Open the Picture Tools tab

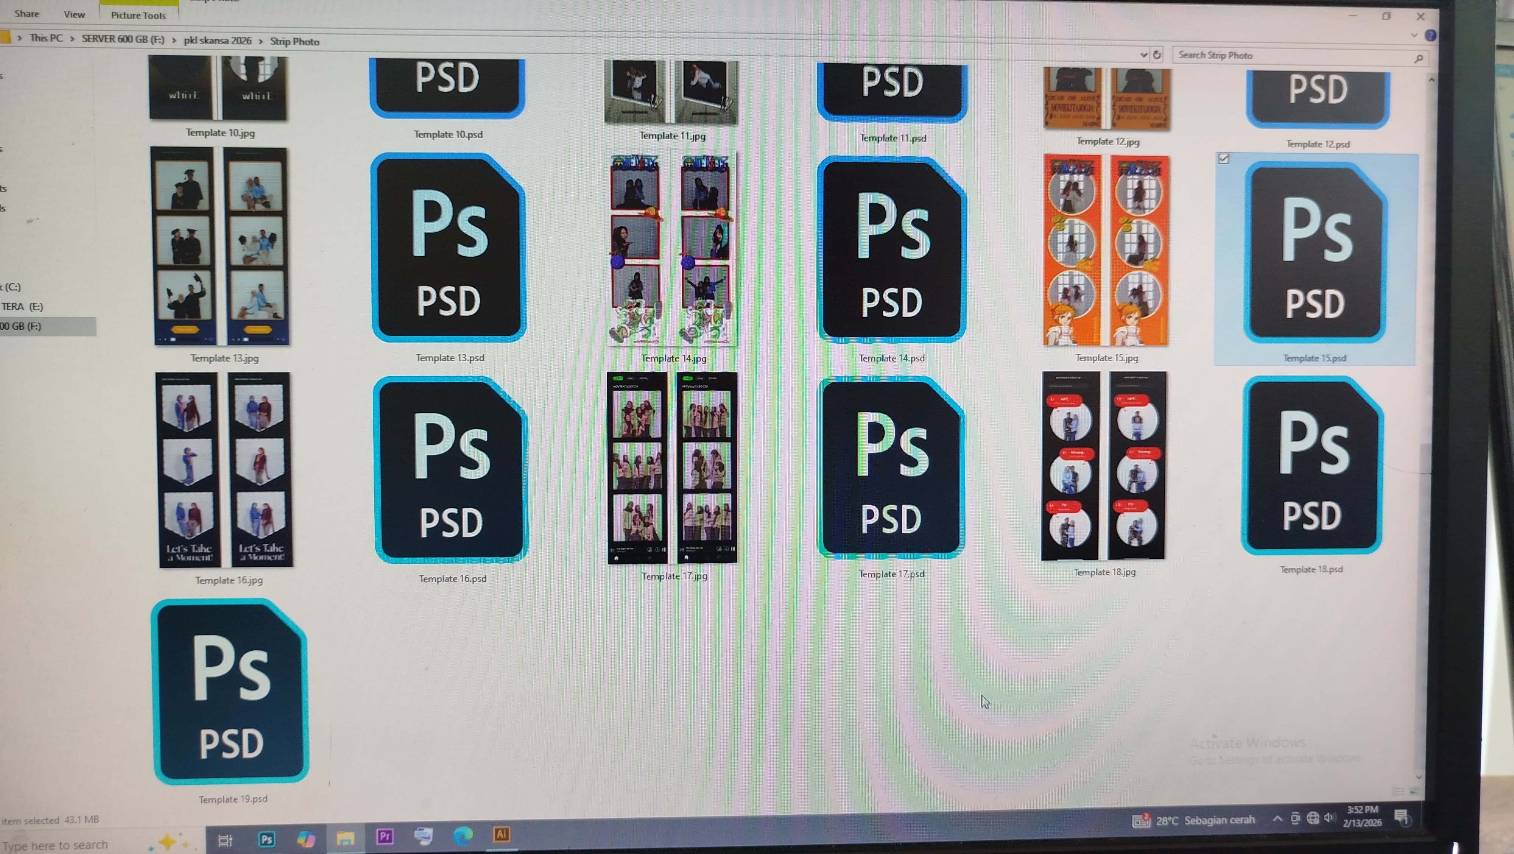pos(138,15)
